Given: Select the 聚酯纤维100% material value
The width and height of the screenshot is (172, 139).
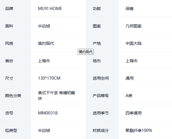Looking at the screenshot, I should click(x=139, y=130).
